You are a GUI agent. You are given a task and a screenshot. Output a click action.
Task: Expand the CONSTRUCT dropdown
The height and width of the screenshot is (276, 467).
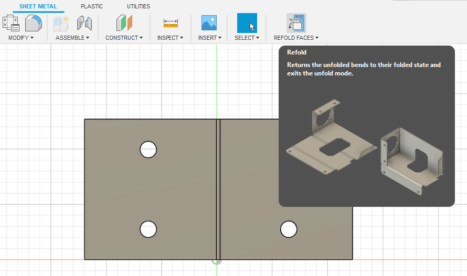[124, 38]
